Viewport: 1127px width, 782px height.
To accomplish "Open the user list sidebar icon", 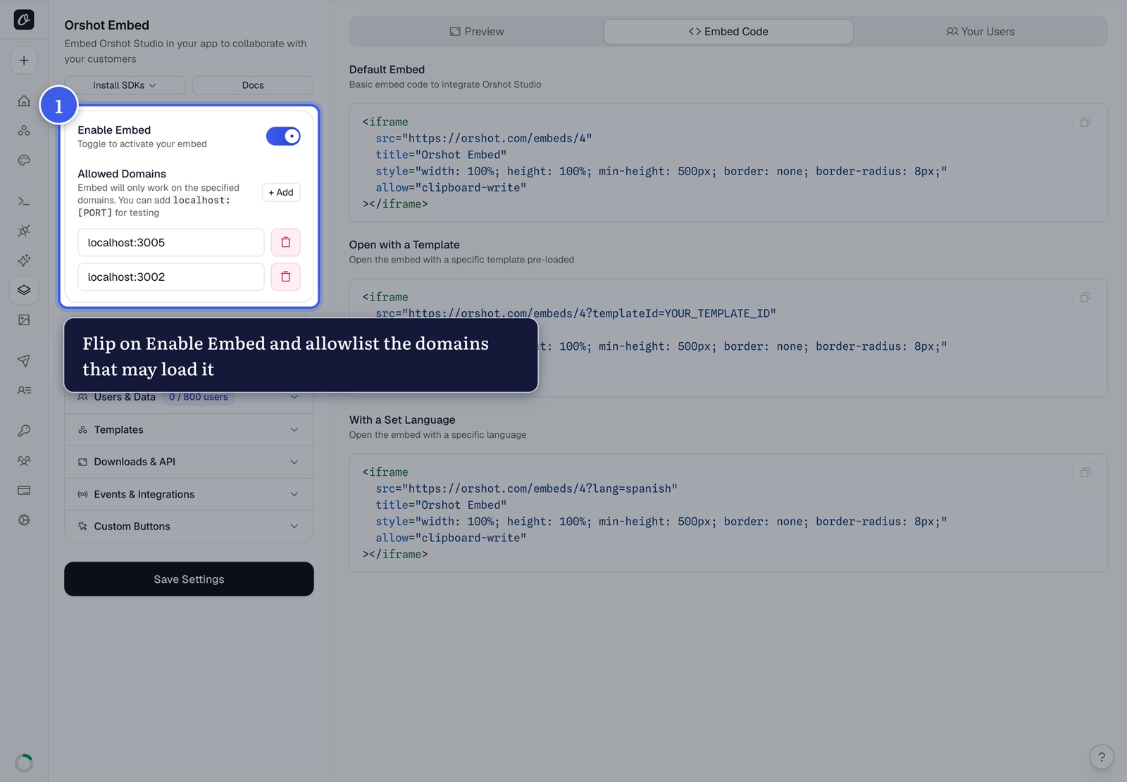I will click(x=24, y=390).
